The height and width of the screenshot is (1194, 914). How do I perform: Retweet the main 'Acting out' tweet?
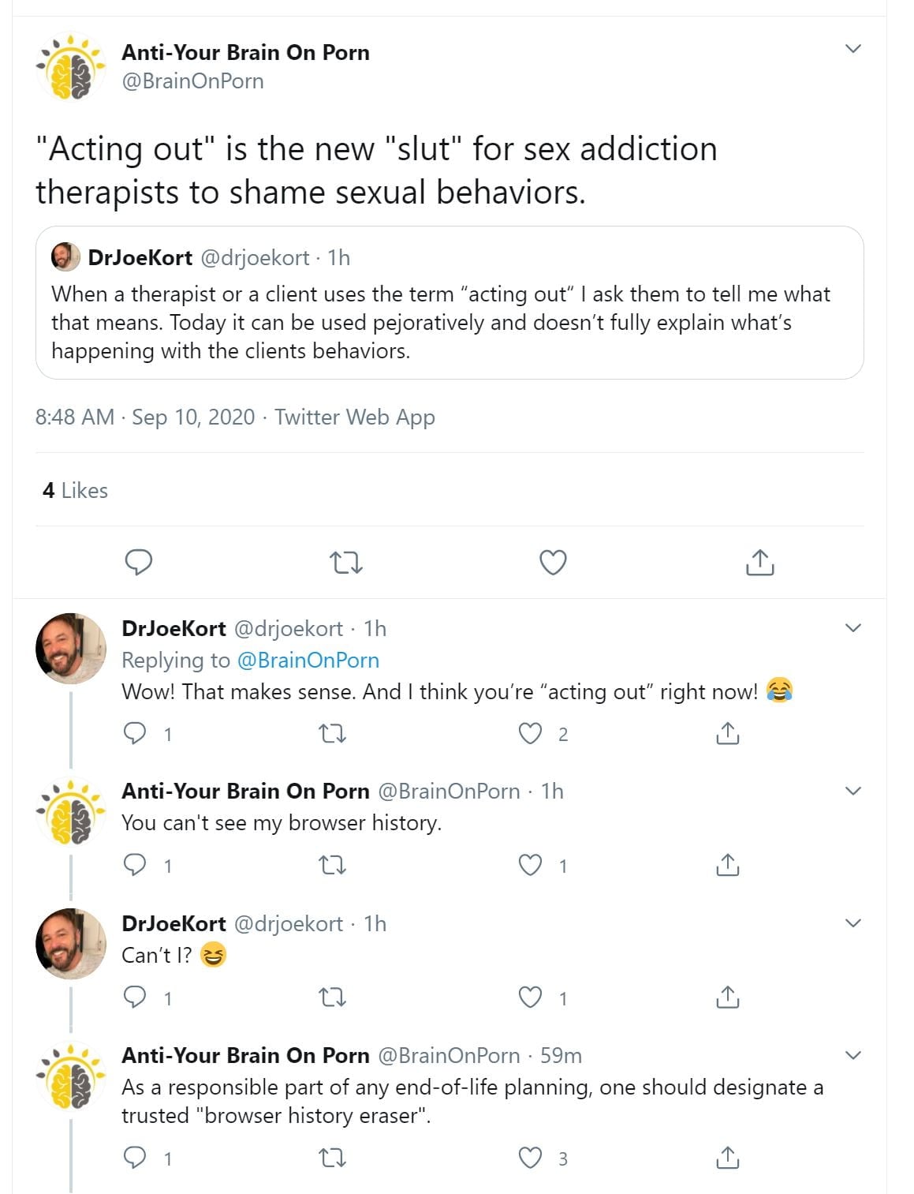(345, 563)
